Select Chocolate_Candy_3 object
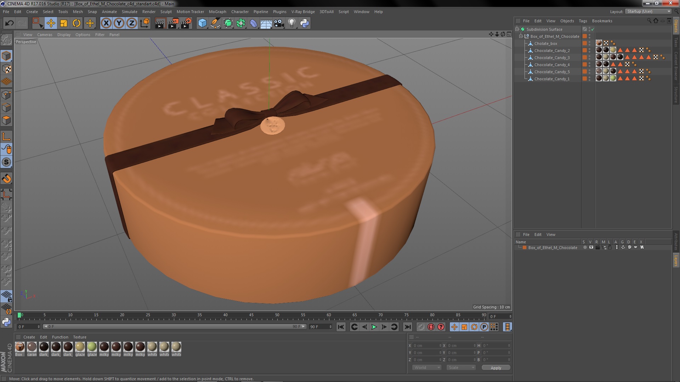The image size is (680, 382). click(x=552, y=58)
